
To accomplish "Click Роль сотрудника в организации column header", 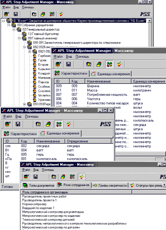I will pyautogui.click(x=76, y=192).
